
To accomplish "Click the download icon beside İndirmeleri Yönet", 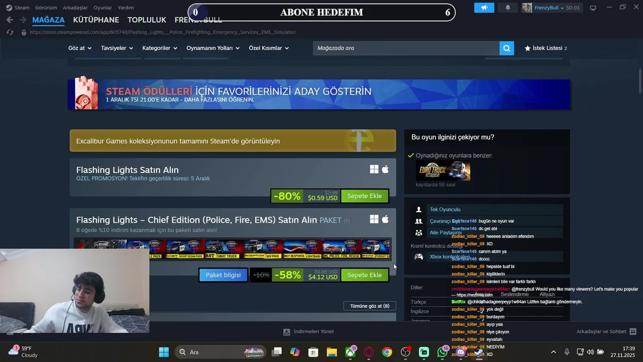I will pyautogui.click(x=286, y=332).
